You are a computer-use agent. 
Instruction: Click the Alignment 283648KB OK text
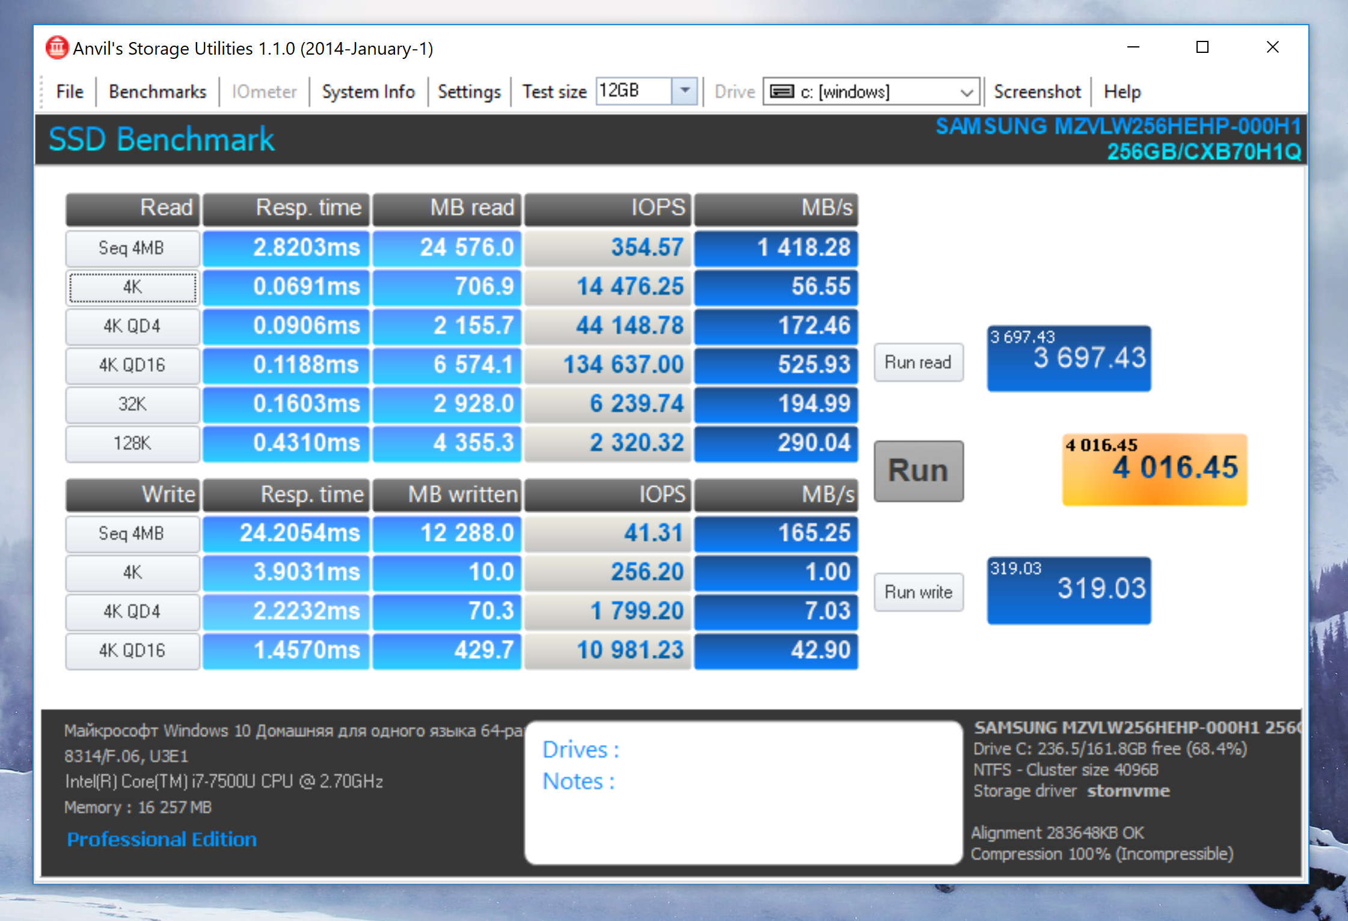(1058, 833)
